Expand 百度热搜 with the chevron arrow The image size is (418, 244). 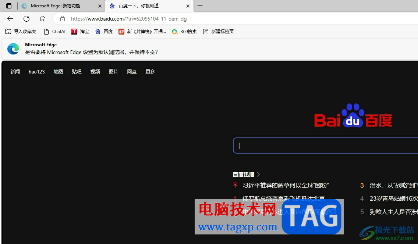tap(258, 175)
